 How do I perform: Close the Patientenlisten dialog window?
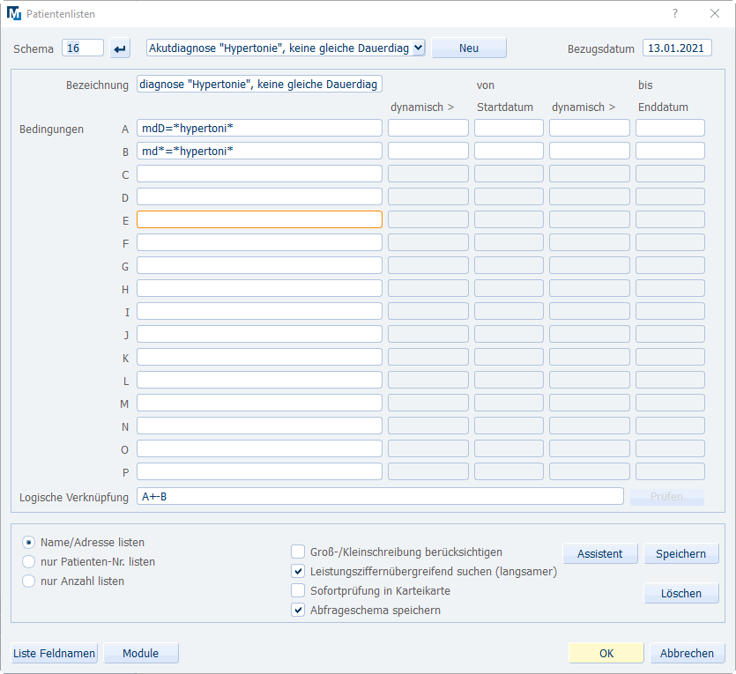click(714, 13)
